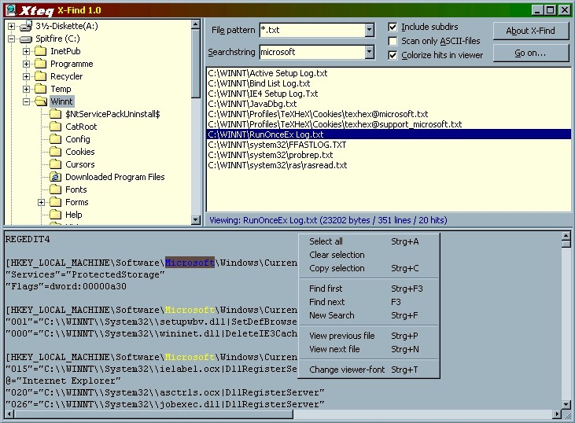
Task: Click the Recycler folder icon
Action: (x=41, y=76)
